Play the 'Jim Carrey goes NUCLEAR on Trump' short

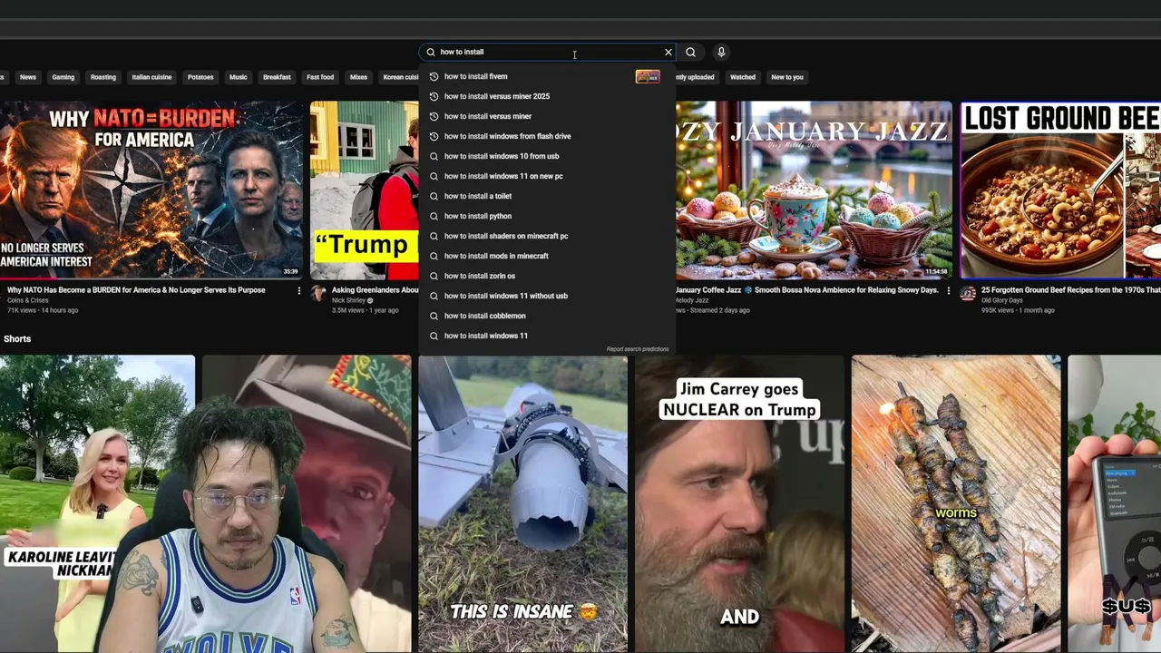click(x=739, y=503)
